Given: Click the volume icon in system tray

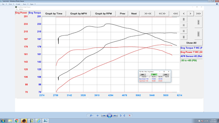Looking at the screenshot, I should (x=207, y=121).
